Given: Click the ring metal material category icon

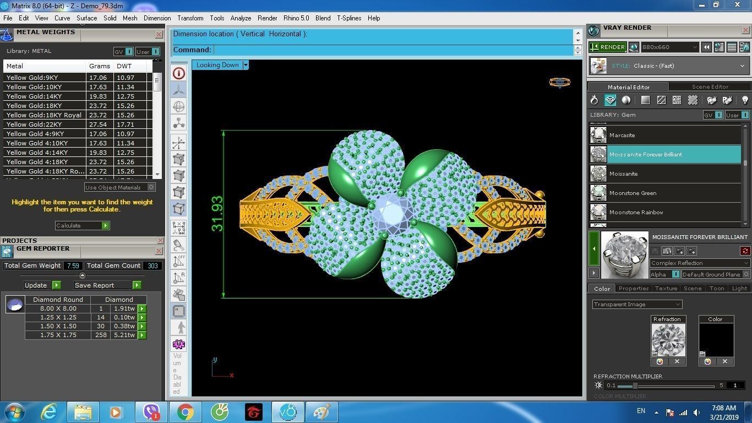Looking at the screenshot, I should coord(594,100).
